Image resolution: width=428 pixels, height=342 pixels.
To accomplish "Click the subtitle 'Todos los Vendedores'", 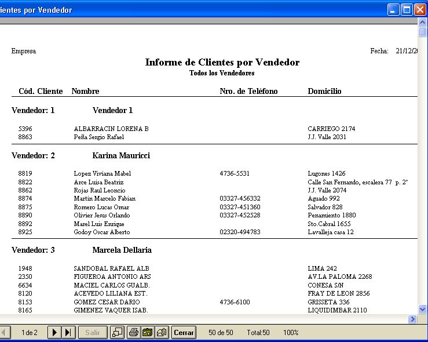I will pyautogui.click(x=222, y=73).
